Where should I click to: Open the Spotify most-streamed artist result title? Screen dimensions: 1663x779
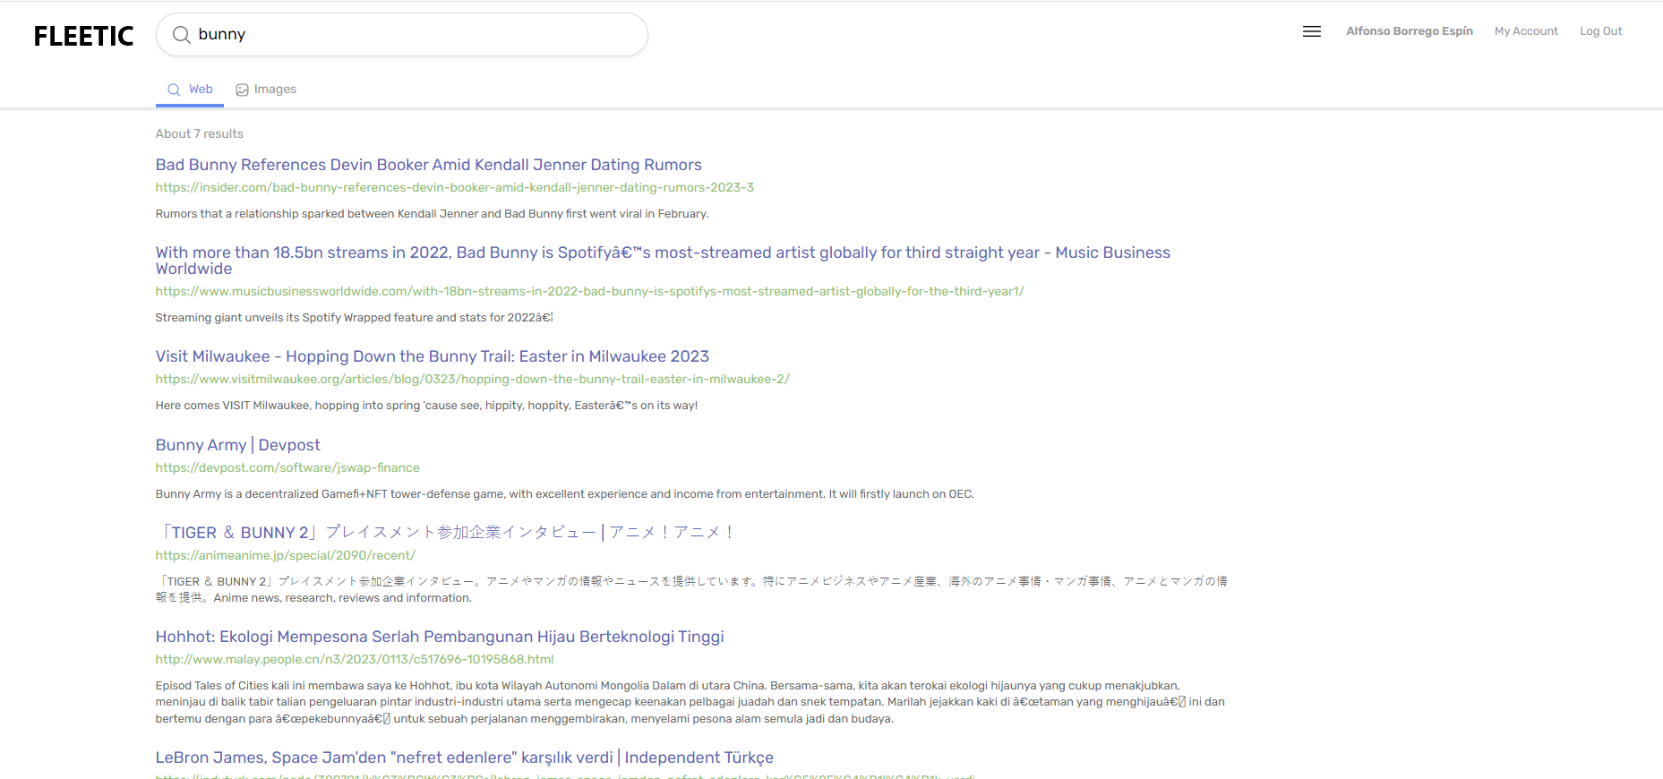pyautogui.click(x=663, y=261)
